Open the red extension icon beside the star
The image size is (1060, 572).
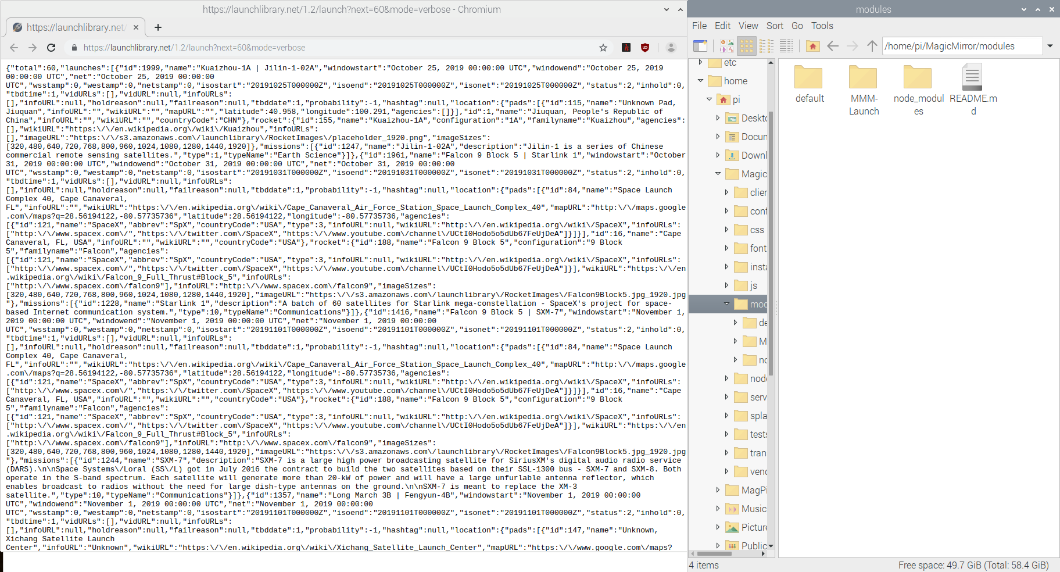[x=626, y=48]
